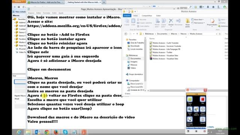Expand the Explorer address bar history dropdown
The width and height of the screenshot is (240, 135).
[216, 34]
